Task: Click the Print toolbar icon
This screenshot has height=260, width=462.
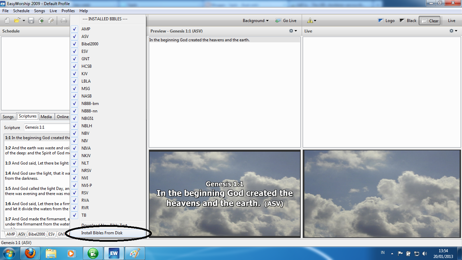Action: 64,21
